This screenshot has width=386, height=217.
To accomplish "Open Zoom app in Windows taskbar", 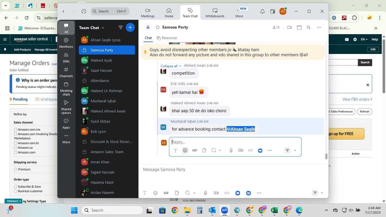I will pyautogui.click(x=225, y=210).
